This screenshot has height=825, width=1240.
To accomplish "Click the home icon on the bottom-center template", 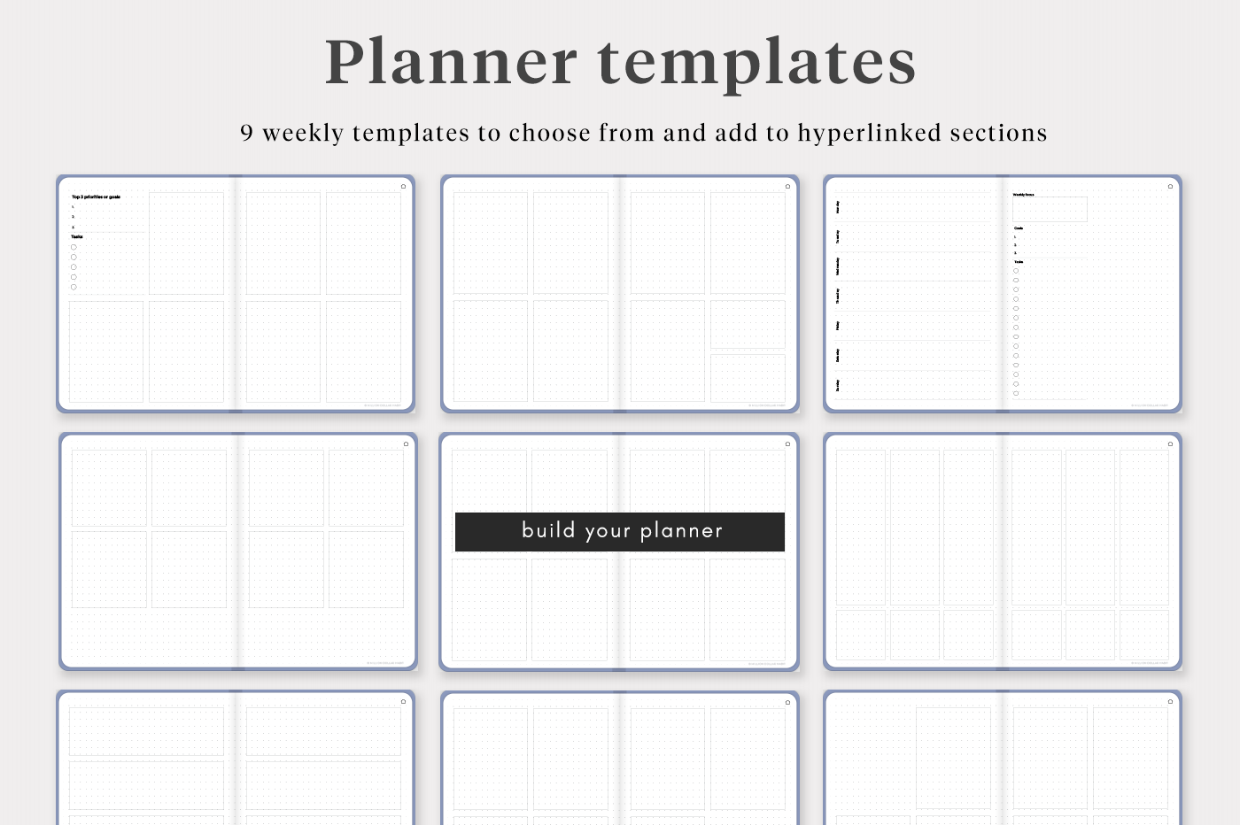I will click(x=787, y=702).
